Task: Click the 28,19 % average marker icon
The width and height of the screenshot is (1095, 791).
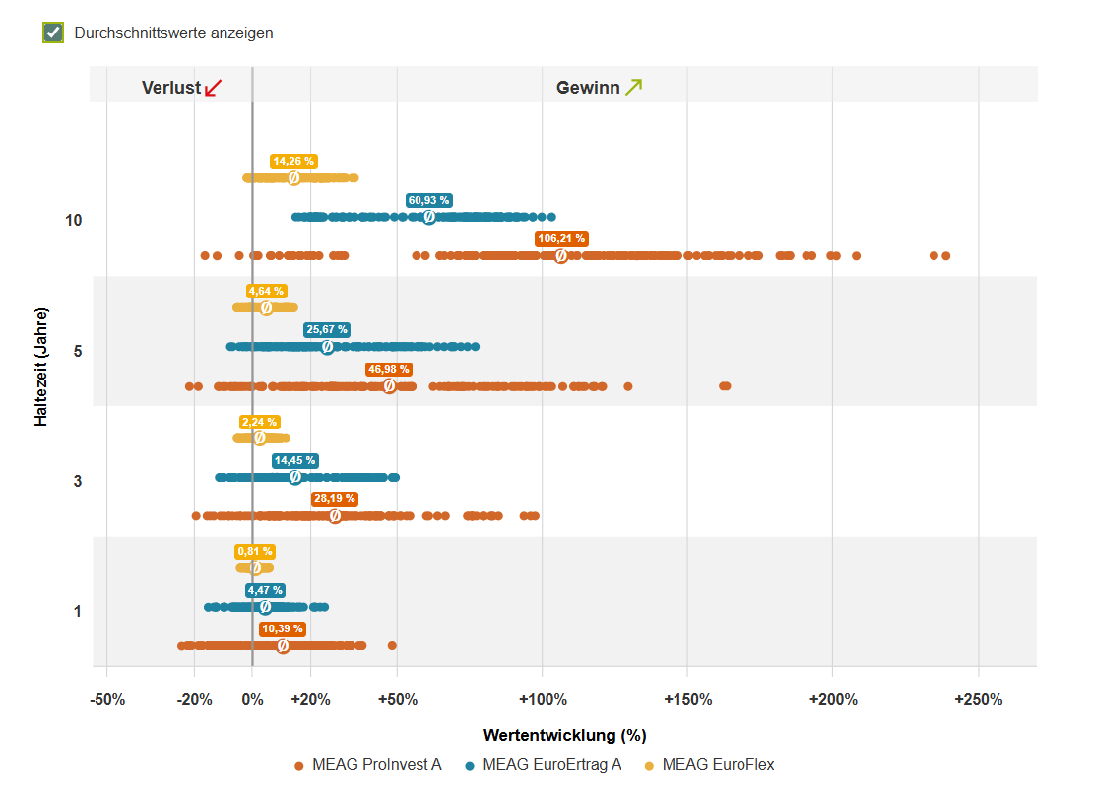Action: tap(335, 516)
